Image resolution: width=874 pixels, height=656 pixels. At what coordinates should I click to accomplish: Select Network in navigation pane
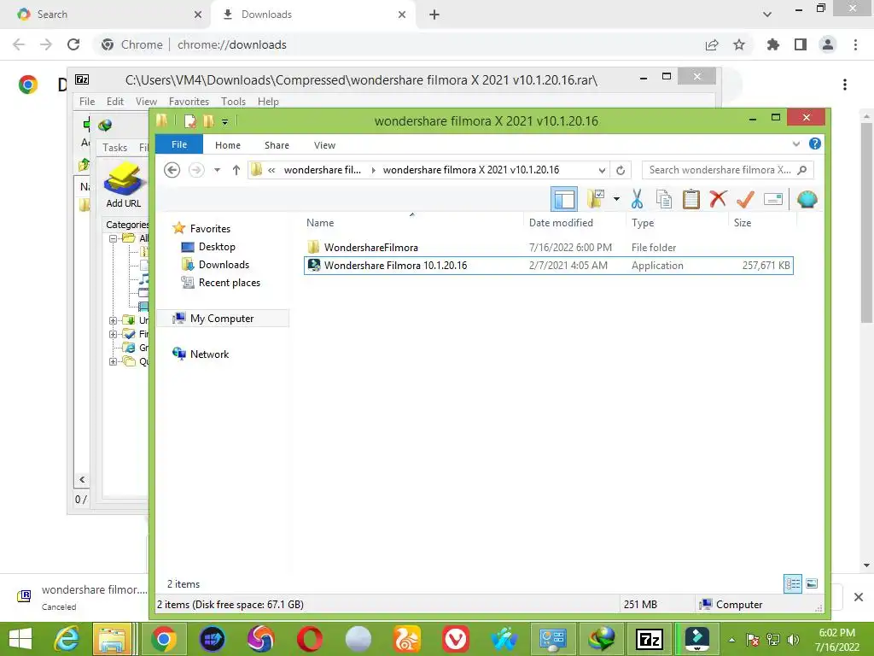click(x=209, y=354)
